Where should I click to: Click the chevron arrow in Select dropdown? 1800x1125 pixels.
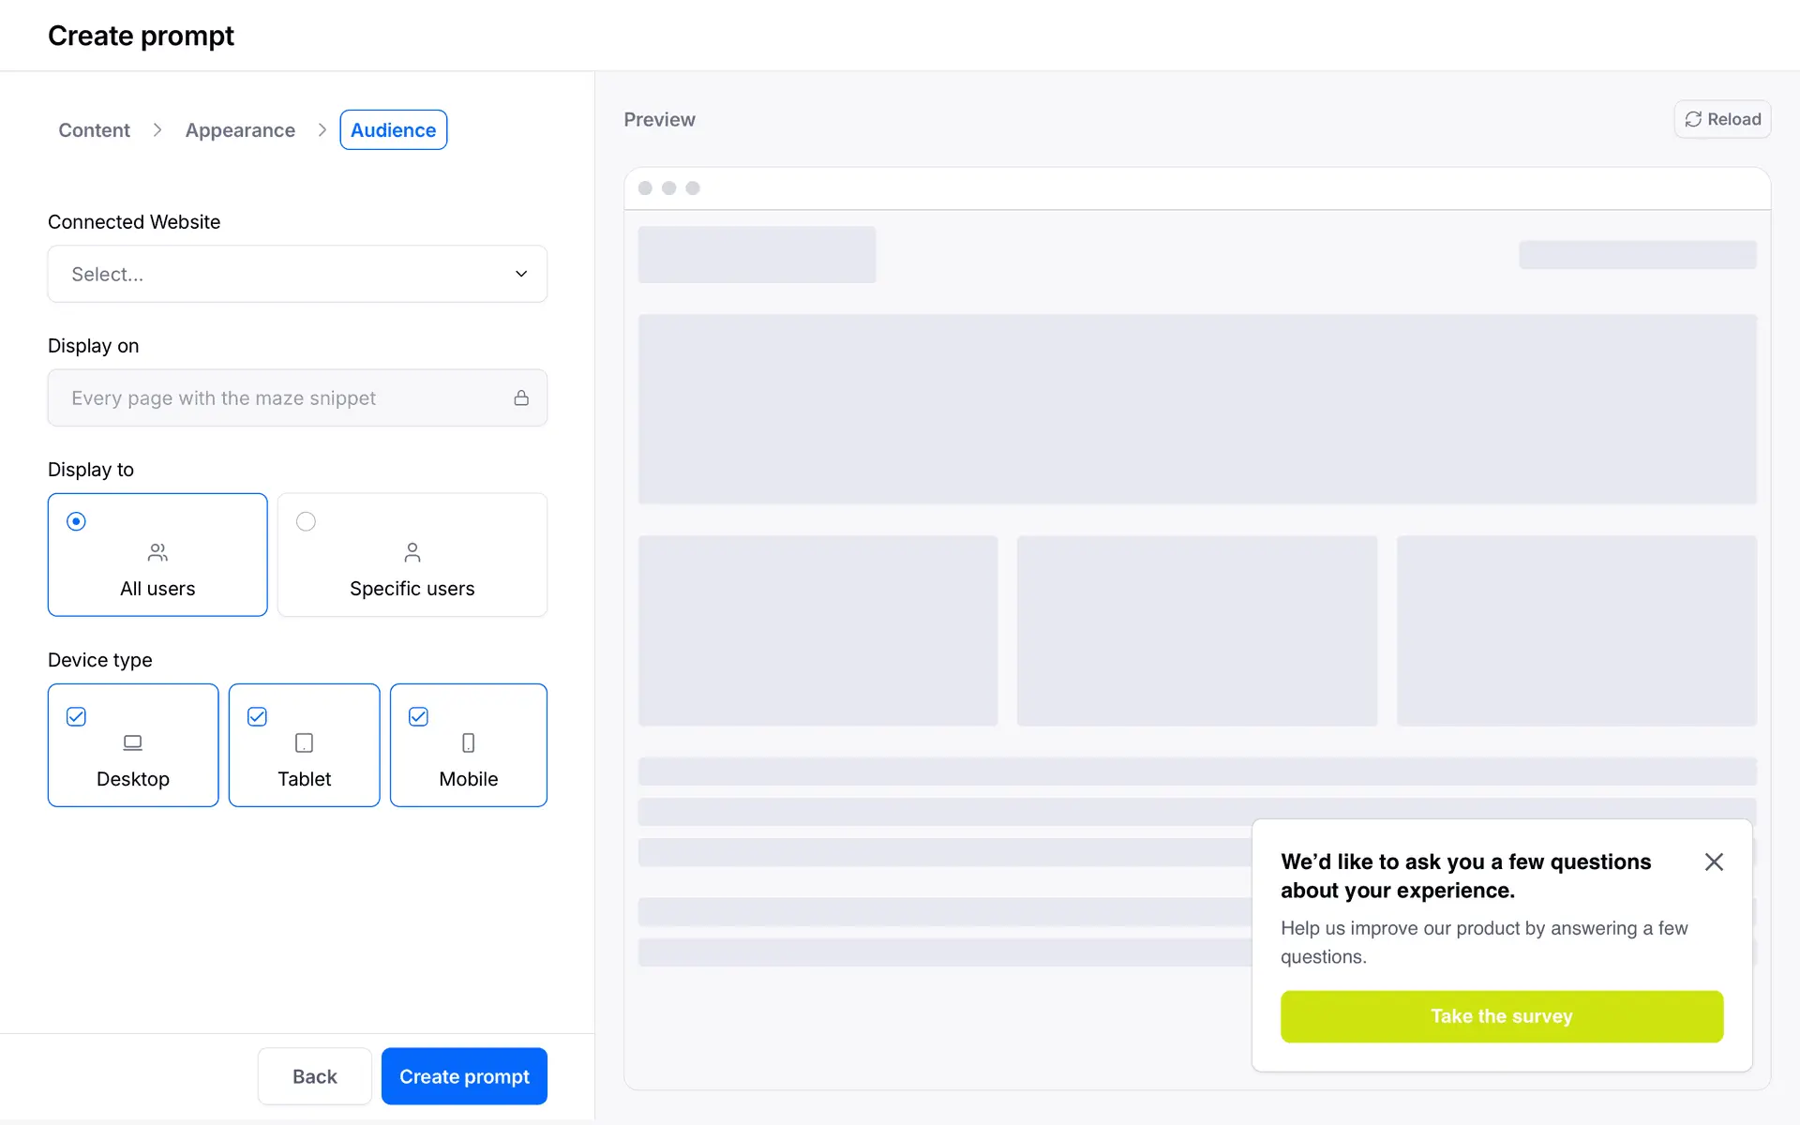point(521,274)
